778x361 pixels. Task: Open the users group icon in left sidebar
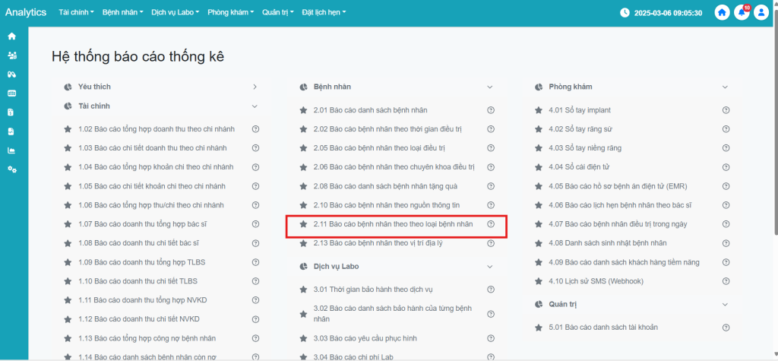pyautogui.click(x=11, y=55)
